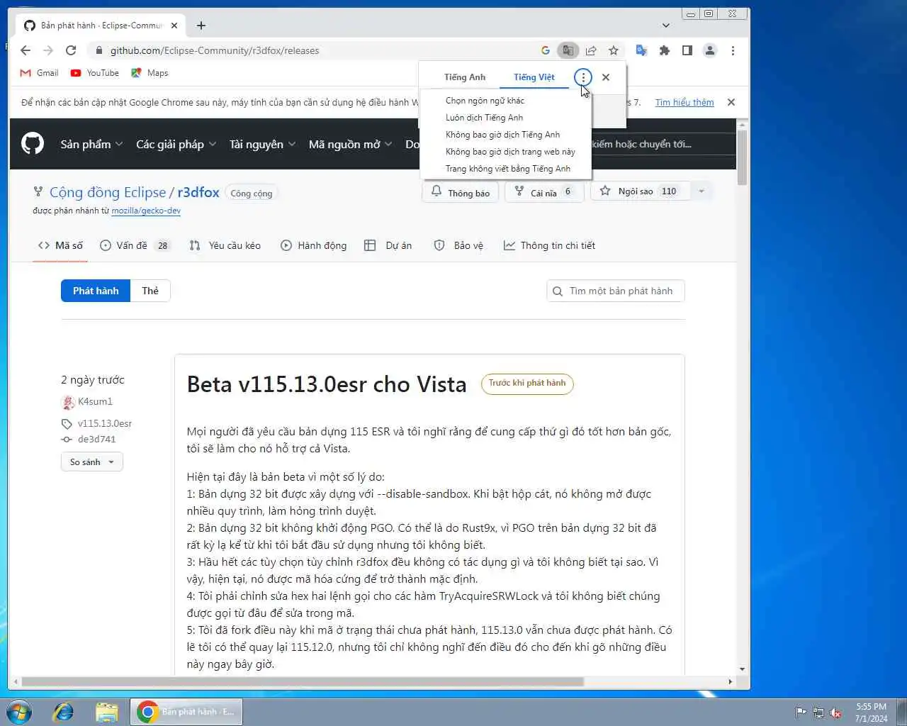Click the Google Translate icon in address bar
Screen dimensions: 907x726
568,50
